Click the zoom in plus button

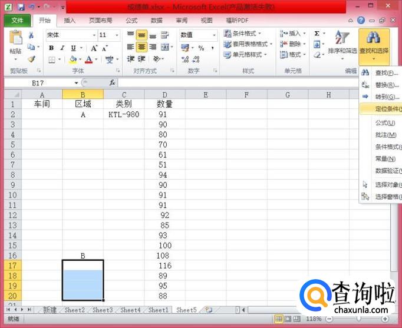[385, 319]
